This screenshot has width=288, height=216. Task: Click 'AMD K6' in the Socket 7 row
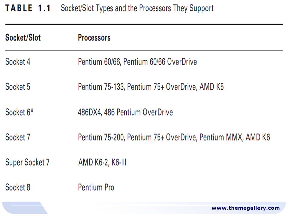pyautogui.click(x=258, y=137)
